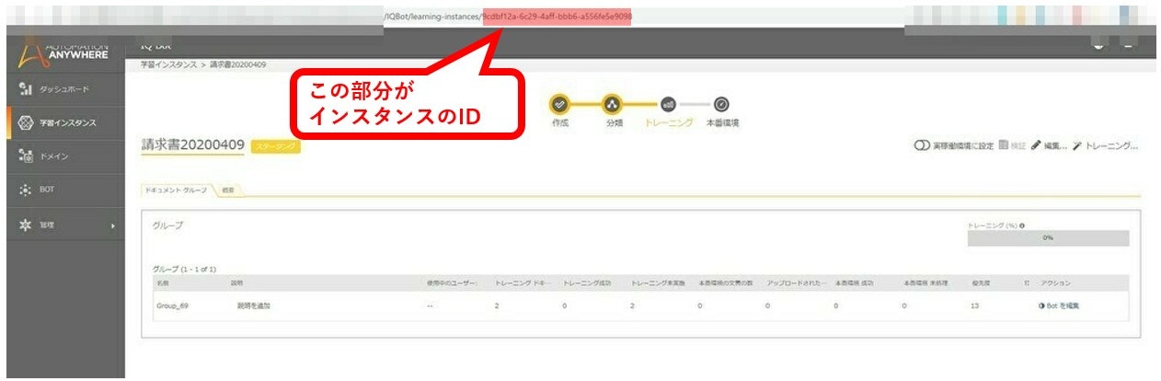Click the 本番環境 成功 column header
The image size is (1161, 381).
[855, 283]
